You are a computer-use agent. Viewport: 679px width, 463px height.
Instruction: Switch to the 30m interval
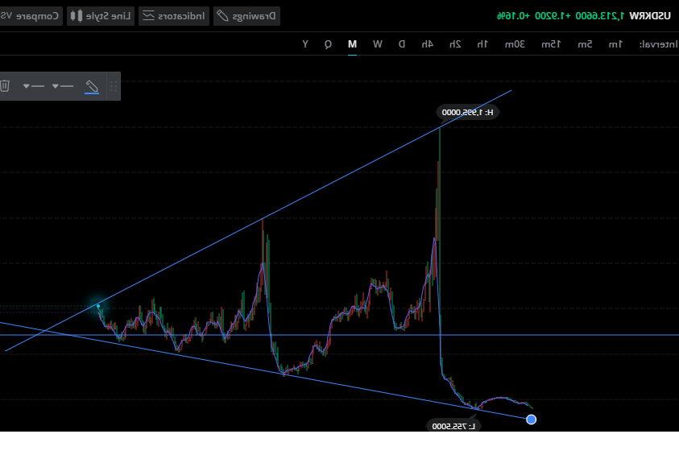pos(515,43)
